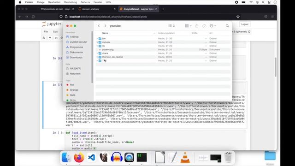Image resolution: width=295 pixels, height=166 pixels.
Task: Open Netzwerk in Finder sidebar
Action: 73,74
